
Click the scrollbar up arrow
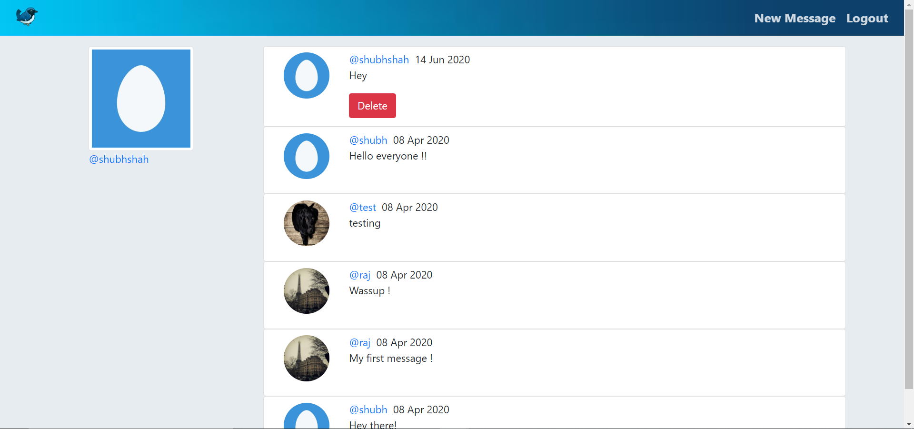coord(909,4)
